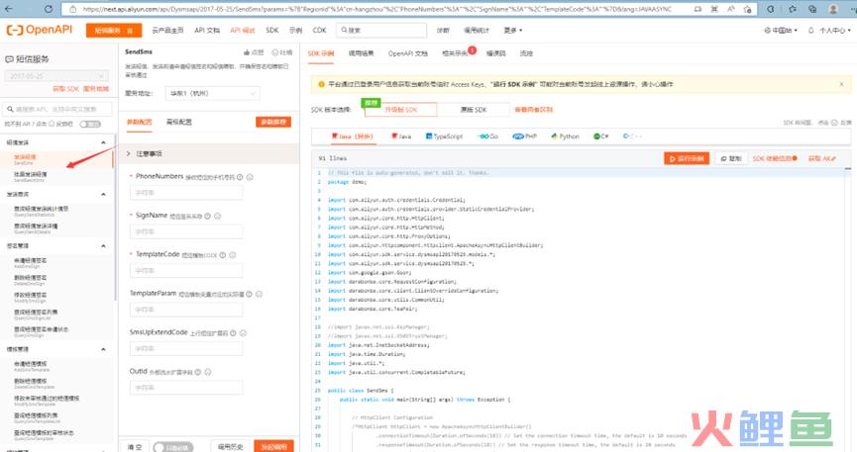857x452 pixels.
Task: View site info via the lock icon
Action: 72,9
